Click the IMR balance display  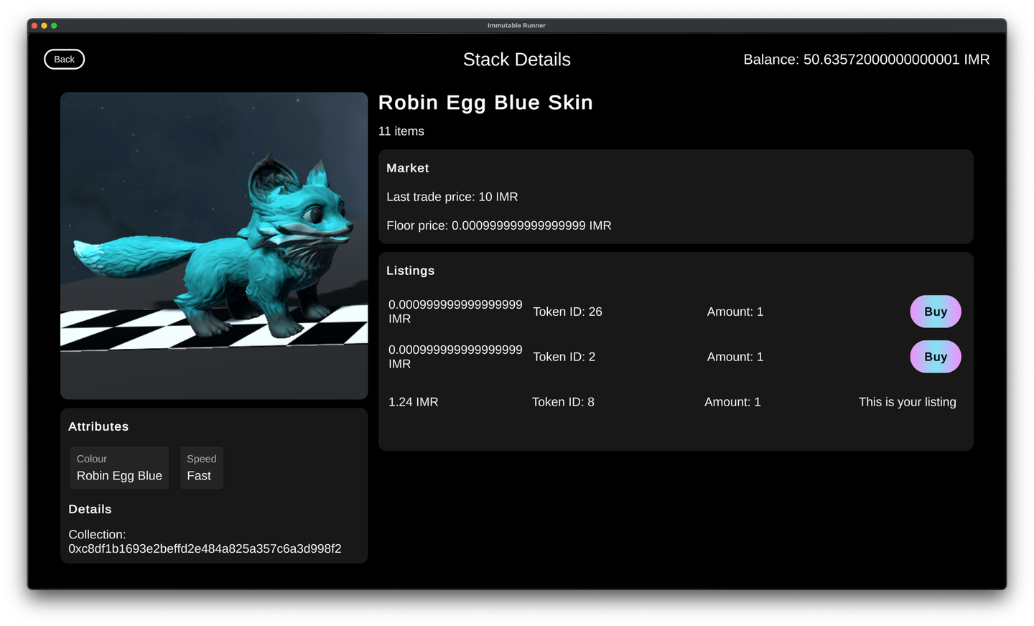tap(866, 60)
